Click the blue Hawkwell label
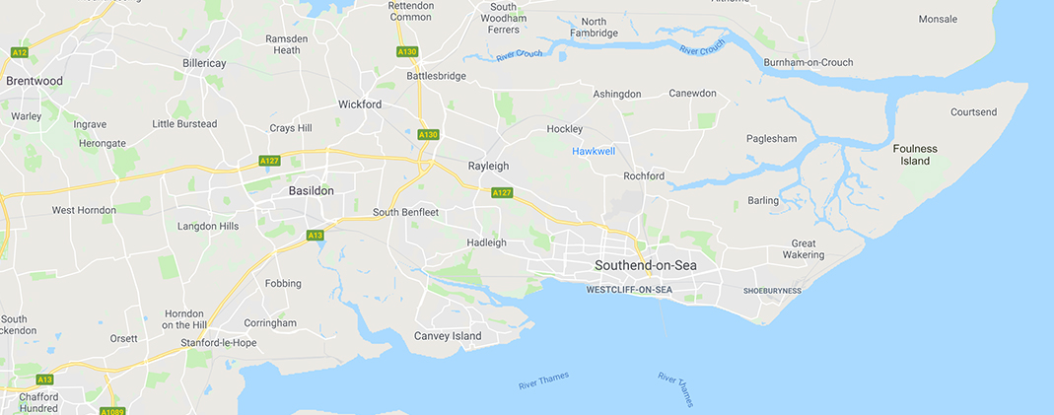Image resolution: width=1054 pixels, height=415 pixels. point(594,152)
